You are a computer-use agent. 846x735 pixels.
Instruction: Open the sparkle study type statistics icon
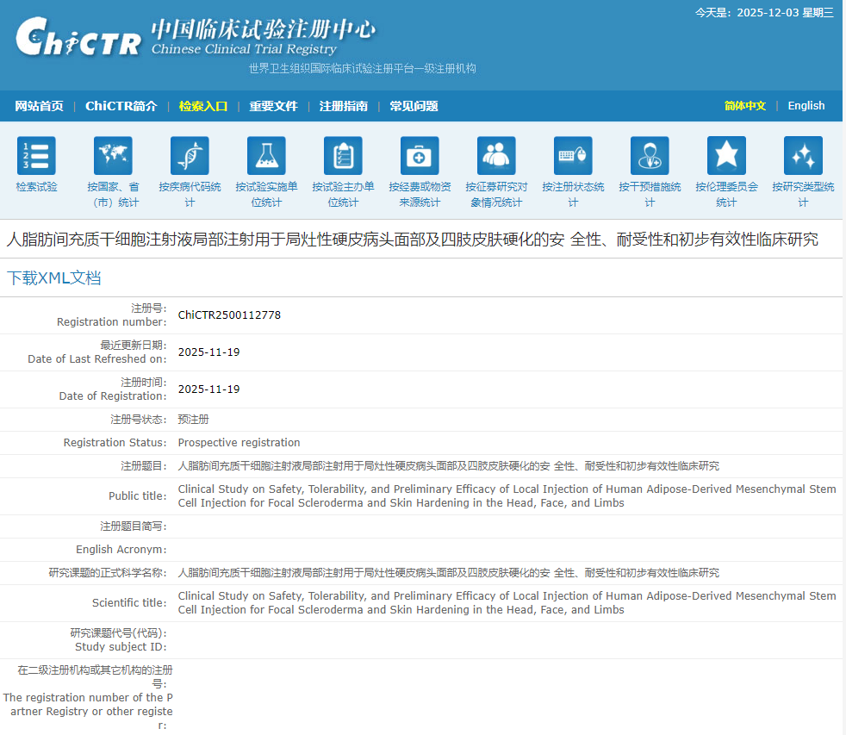tap(803, 156)
